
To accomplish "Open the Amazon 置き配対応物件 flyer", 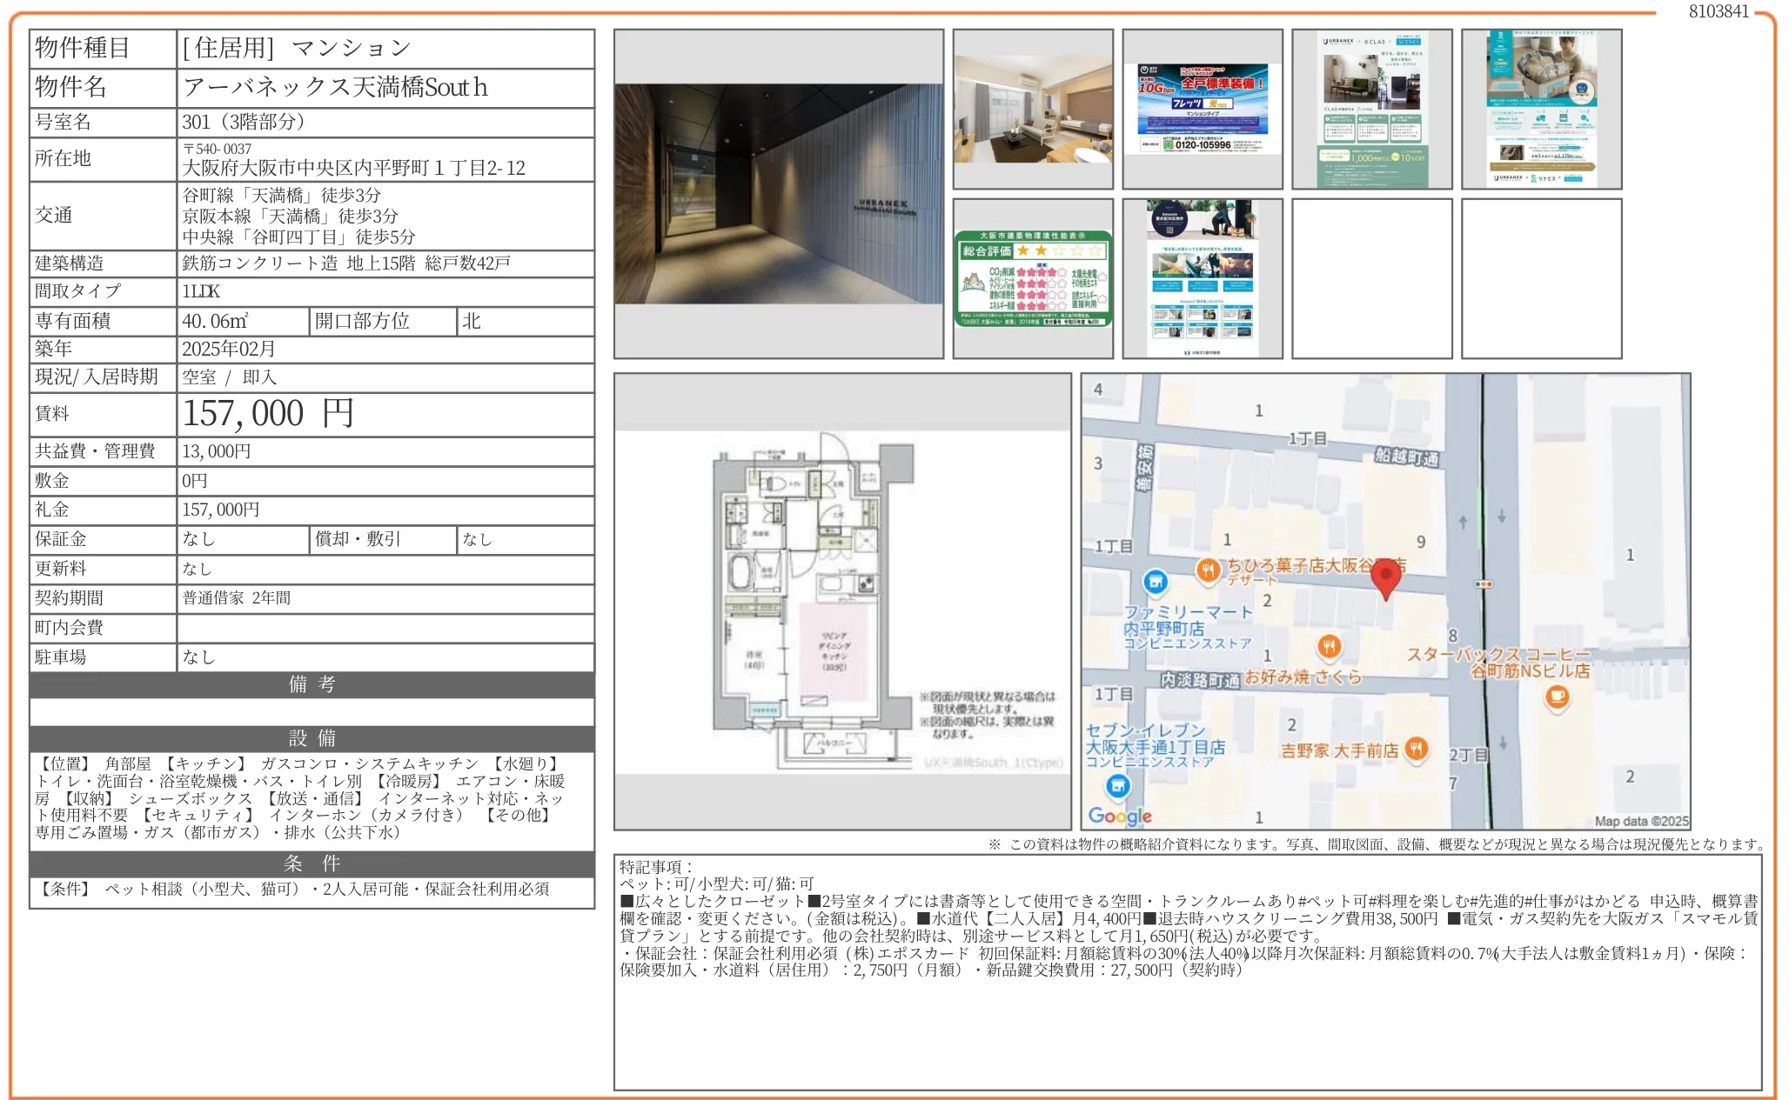I will 1201,278.
